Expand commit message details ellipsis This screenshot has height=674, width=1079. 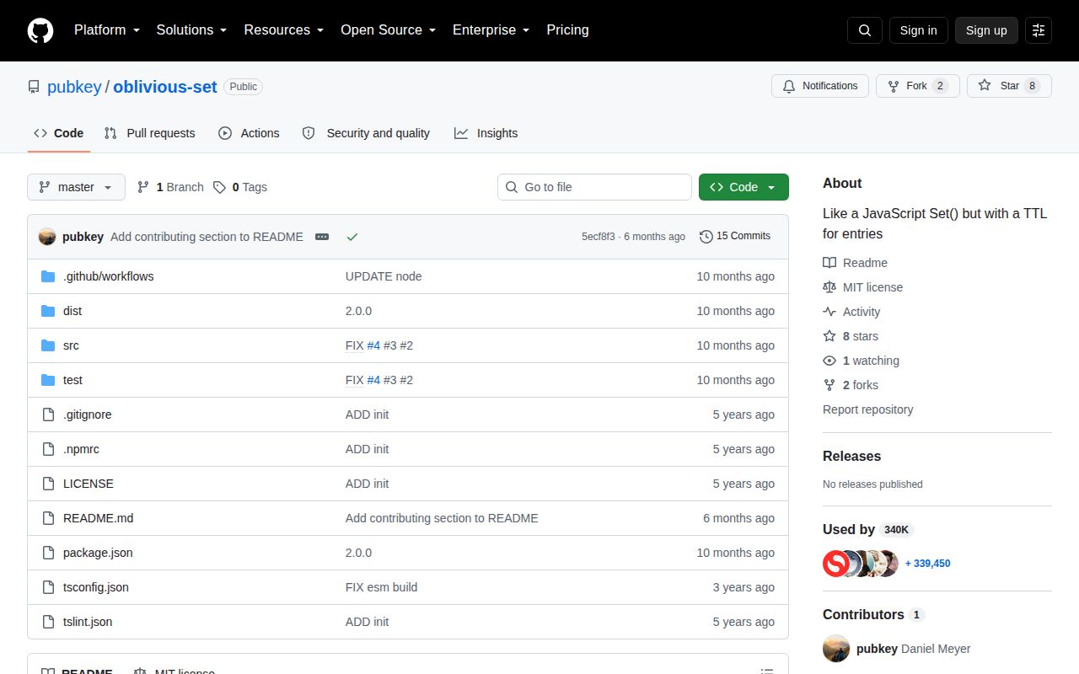pyautogui.click(x=322, y=237)
